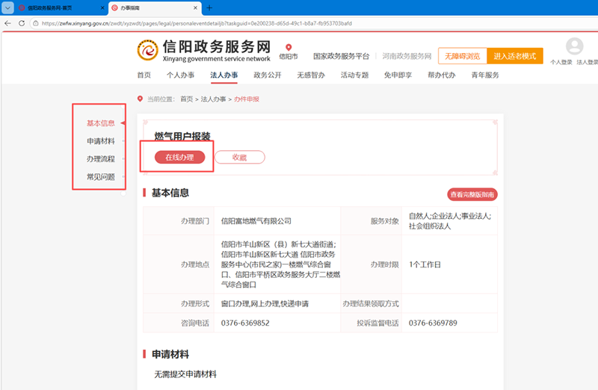The height and width of the screenshot is (390, 598).
Task: Reload the page with refresh icon
Action: (22, 23)
